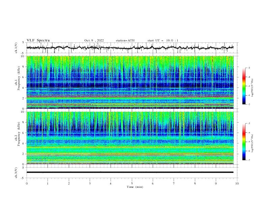Click time axis tick label "0"
This screenshot has height=206, width=267.
pos(27,183)
